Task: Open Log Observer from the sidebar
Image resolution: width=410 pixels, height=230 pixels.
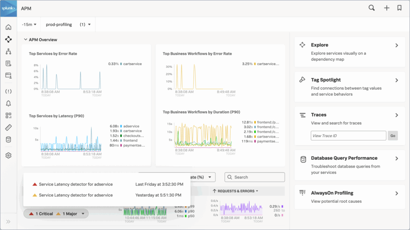Action: (x=8, y=63)
